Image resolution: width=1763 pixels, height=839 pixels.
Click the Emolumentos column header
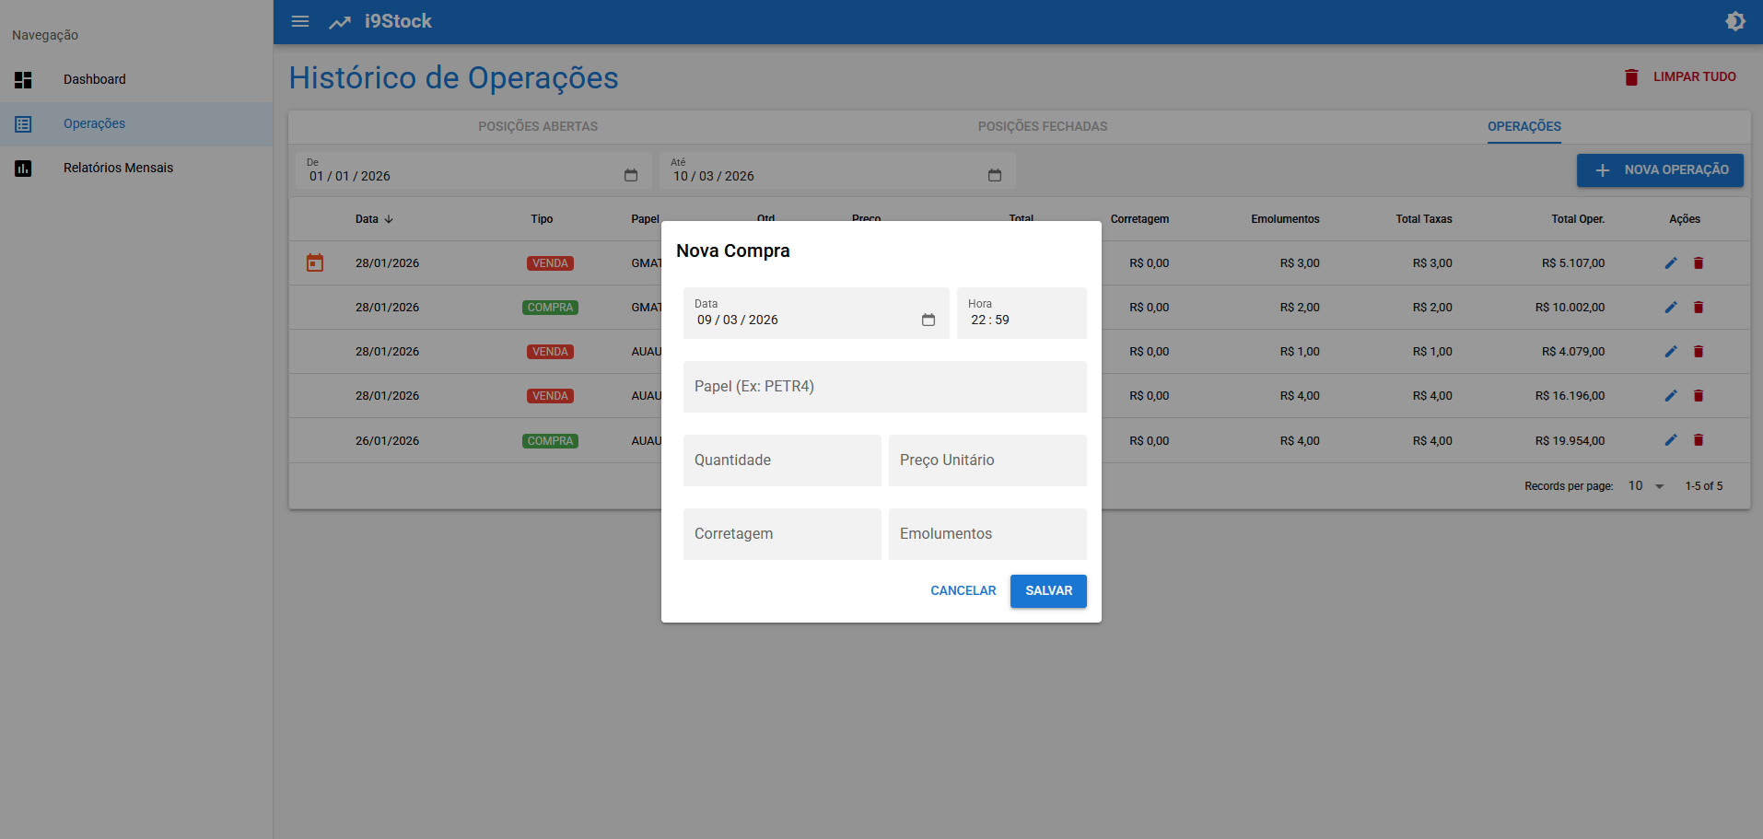pyautogui.click(x=1285, y=219)
